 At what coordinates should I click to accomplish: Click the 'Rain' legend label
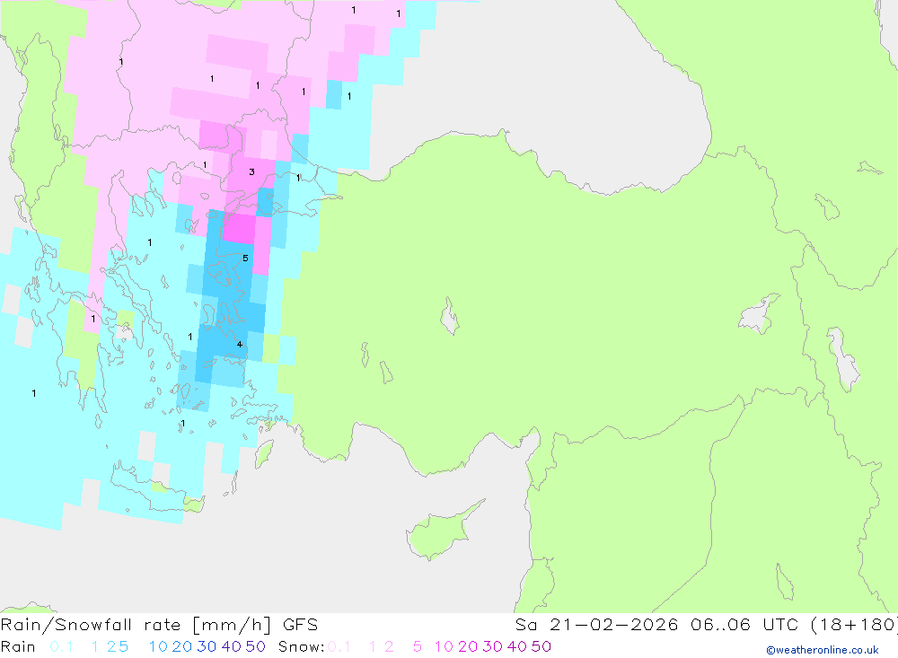[x=18, y=646]
